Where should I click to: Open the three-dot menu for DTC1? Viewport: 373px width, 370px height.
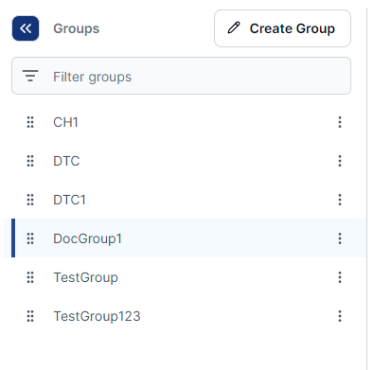(340, 200)
